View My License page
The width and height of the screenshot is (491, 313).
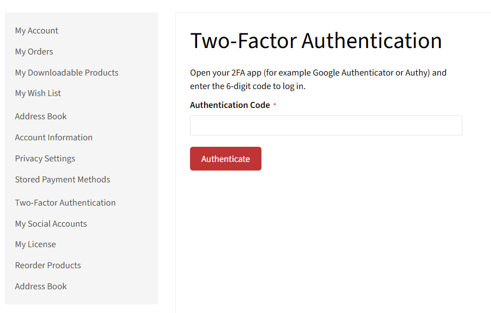pyautogui.click(x=36, y=244)
